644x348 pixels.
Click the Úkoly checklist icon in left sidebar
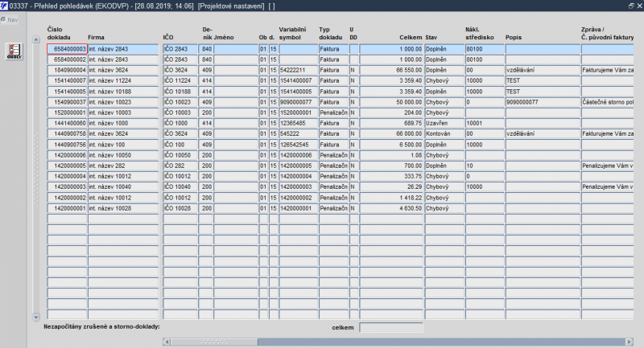14,51
